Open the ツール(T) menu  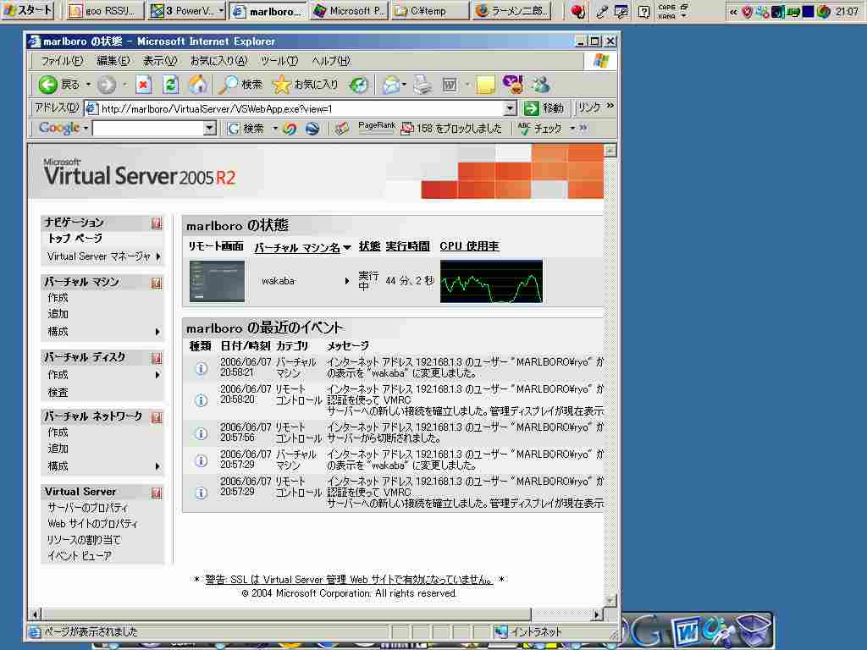tap(279, 61)
